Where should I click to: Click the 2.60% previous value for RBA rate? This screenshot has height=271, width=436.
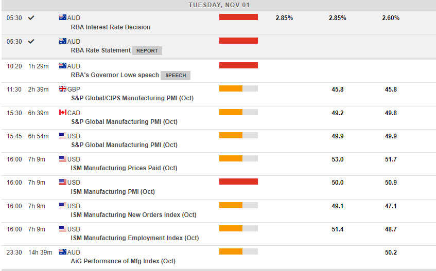click(391, 17)
